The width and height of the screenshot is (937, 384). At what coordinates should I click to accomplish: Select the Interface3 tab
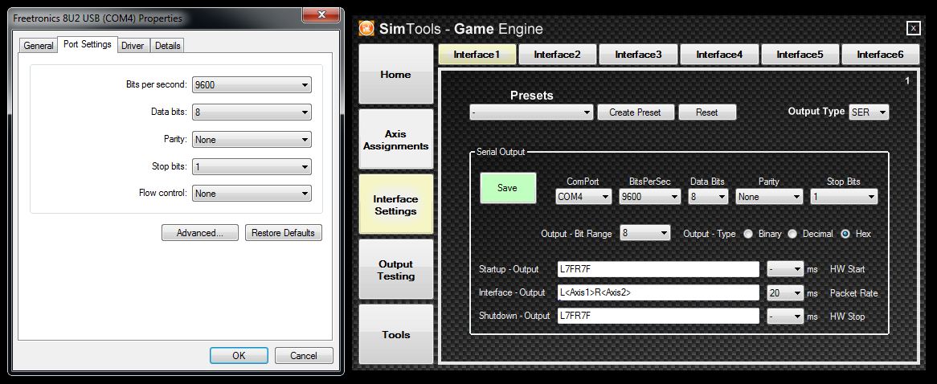click(638, 55)
